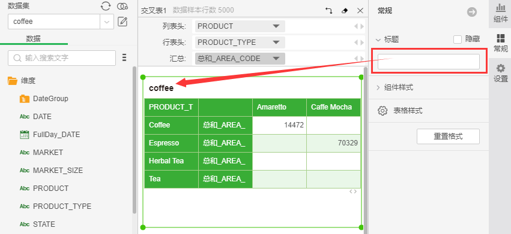This screenshot has width=511, height=234.
Task: Click the Caffe Mocha column header
Action: 333,107
